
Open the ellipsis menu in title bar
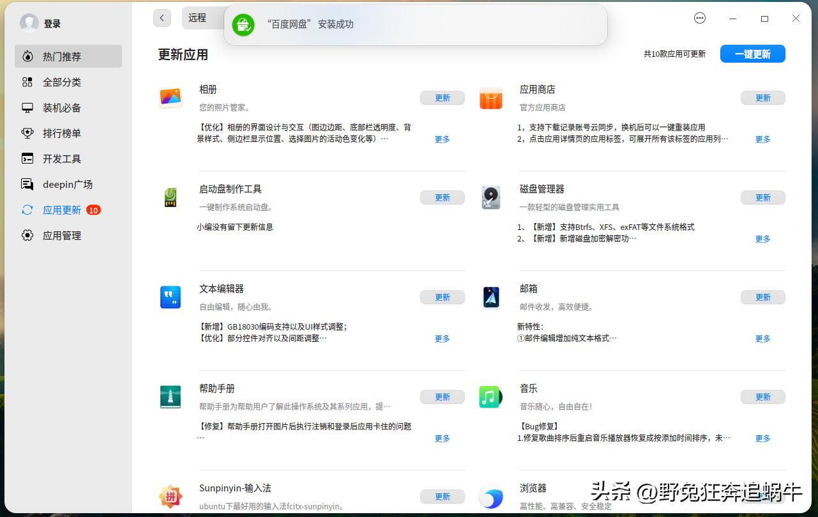(700, 18)
